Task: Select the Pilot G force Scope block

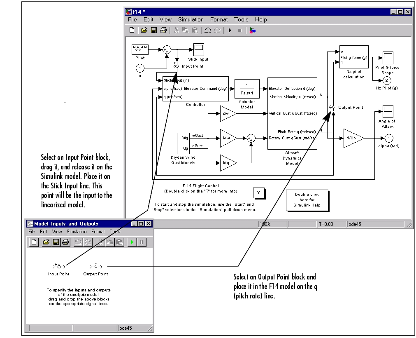Action: pyautogui.click(x=388, y=58)
